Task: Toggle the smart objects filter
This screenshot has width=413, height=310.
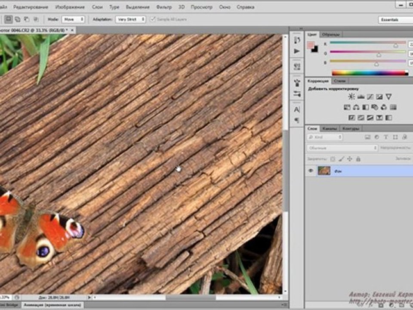Action: coord(404,137)
